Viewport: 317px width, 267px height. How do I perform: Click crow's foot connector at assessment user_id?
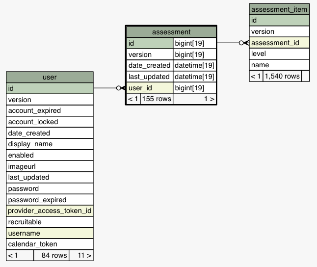coord(121,88)
